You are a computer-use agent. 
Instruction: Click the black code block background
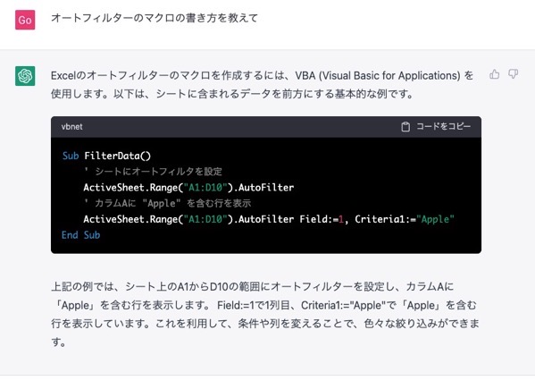266,195
